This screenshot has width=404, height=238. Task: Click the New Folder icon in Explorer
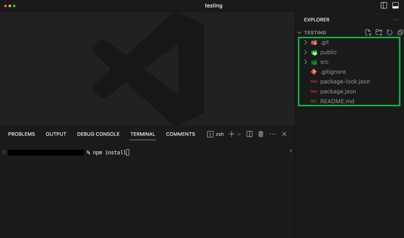click(379, 32)
